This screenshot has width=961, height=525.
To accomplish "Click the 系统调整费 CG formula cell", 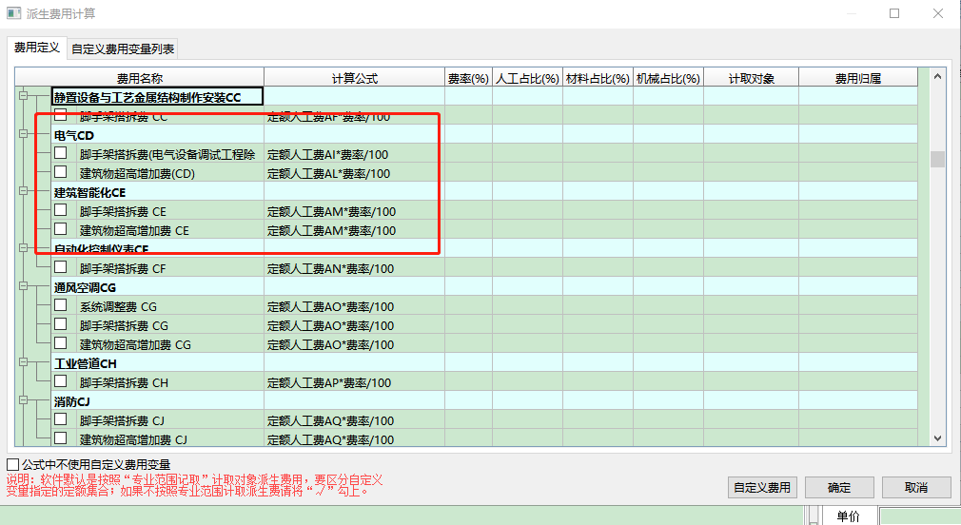I will pyautogui.click(x=355, y=306).
